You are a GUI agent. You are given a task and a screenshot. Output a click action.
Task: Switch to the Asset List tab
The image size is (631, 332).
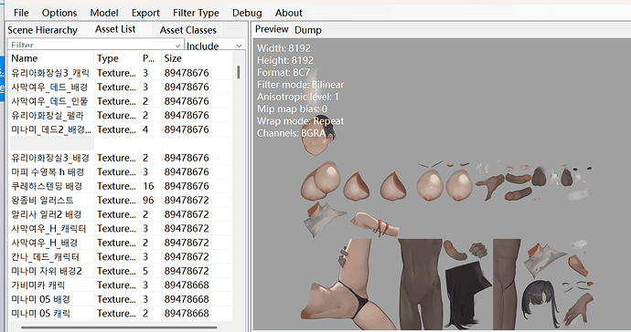[x=115, y=29]
